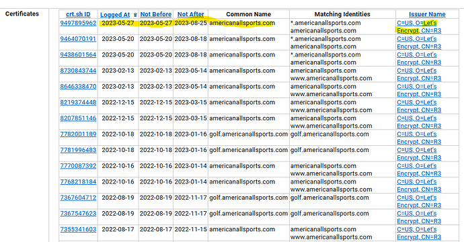Open certificate ID 7367547623
The width and height of the screenshot is (464, 242).
[x=78, y=214]
